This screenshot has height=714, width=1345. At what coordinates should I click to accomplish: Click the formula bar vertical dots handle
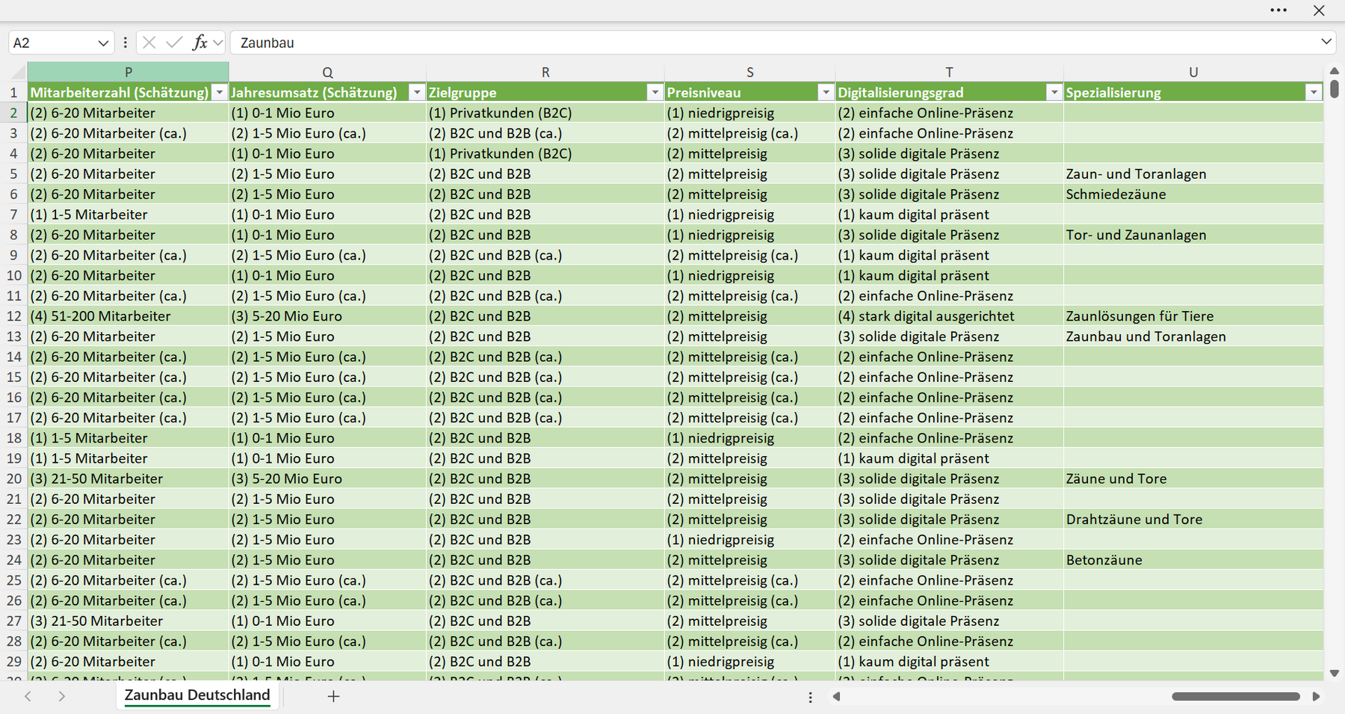click(x=125, y=43)
